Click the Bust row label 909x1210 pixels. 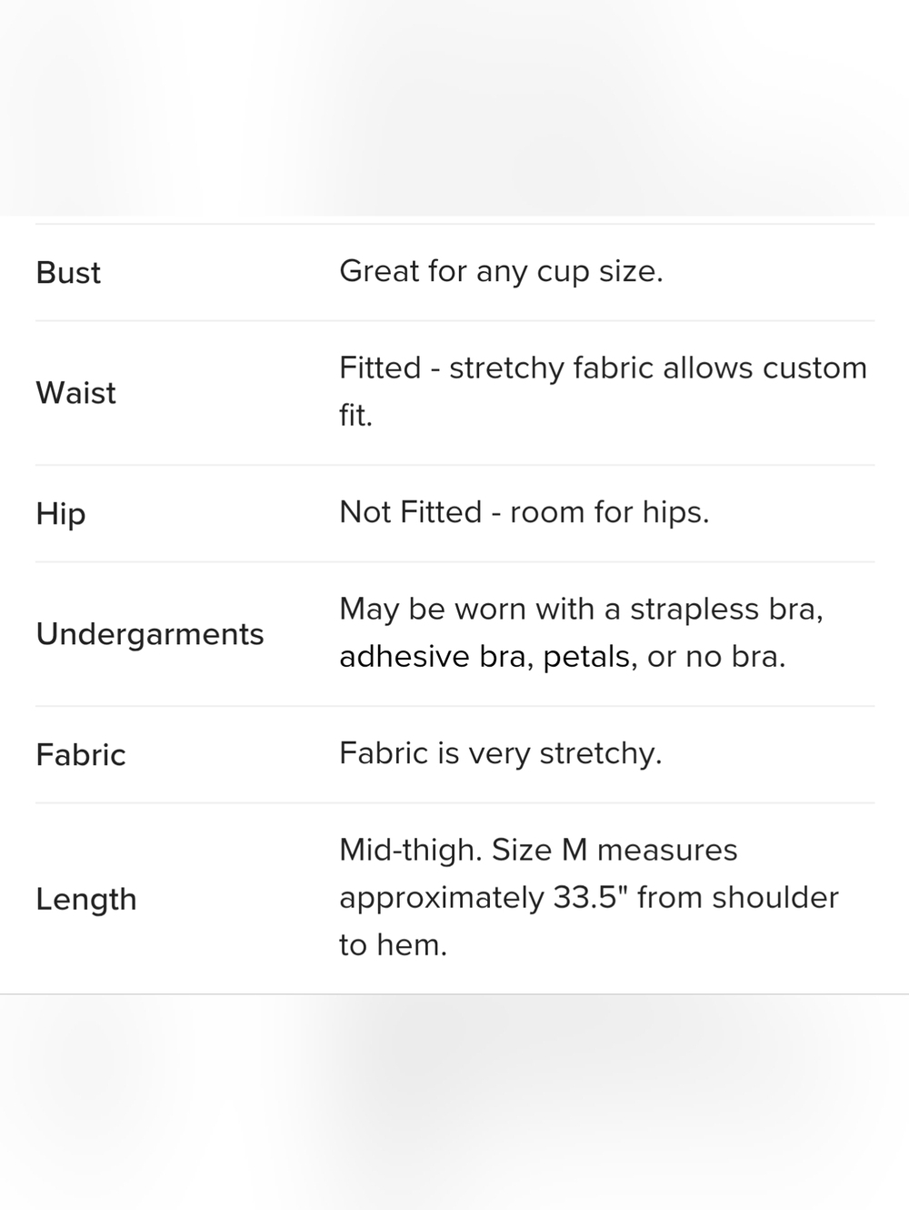(68, 272)
